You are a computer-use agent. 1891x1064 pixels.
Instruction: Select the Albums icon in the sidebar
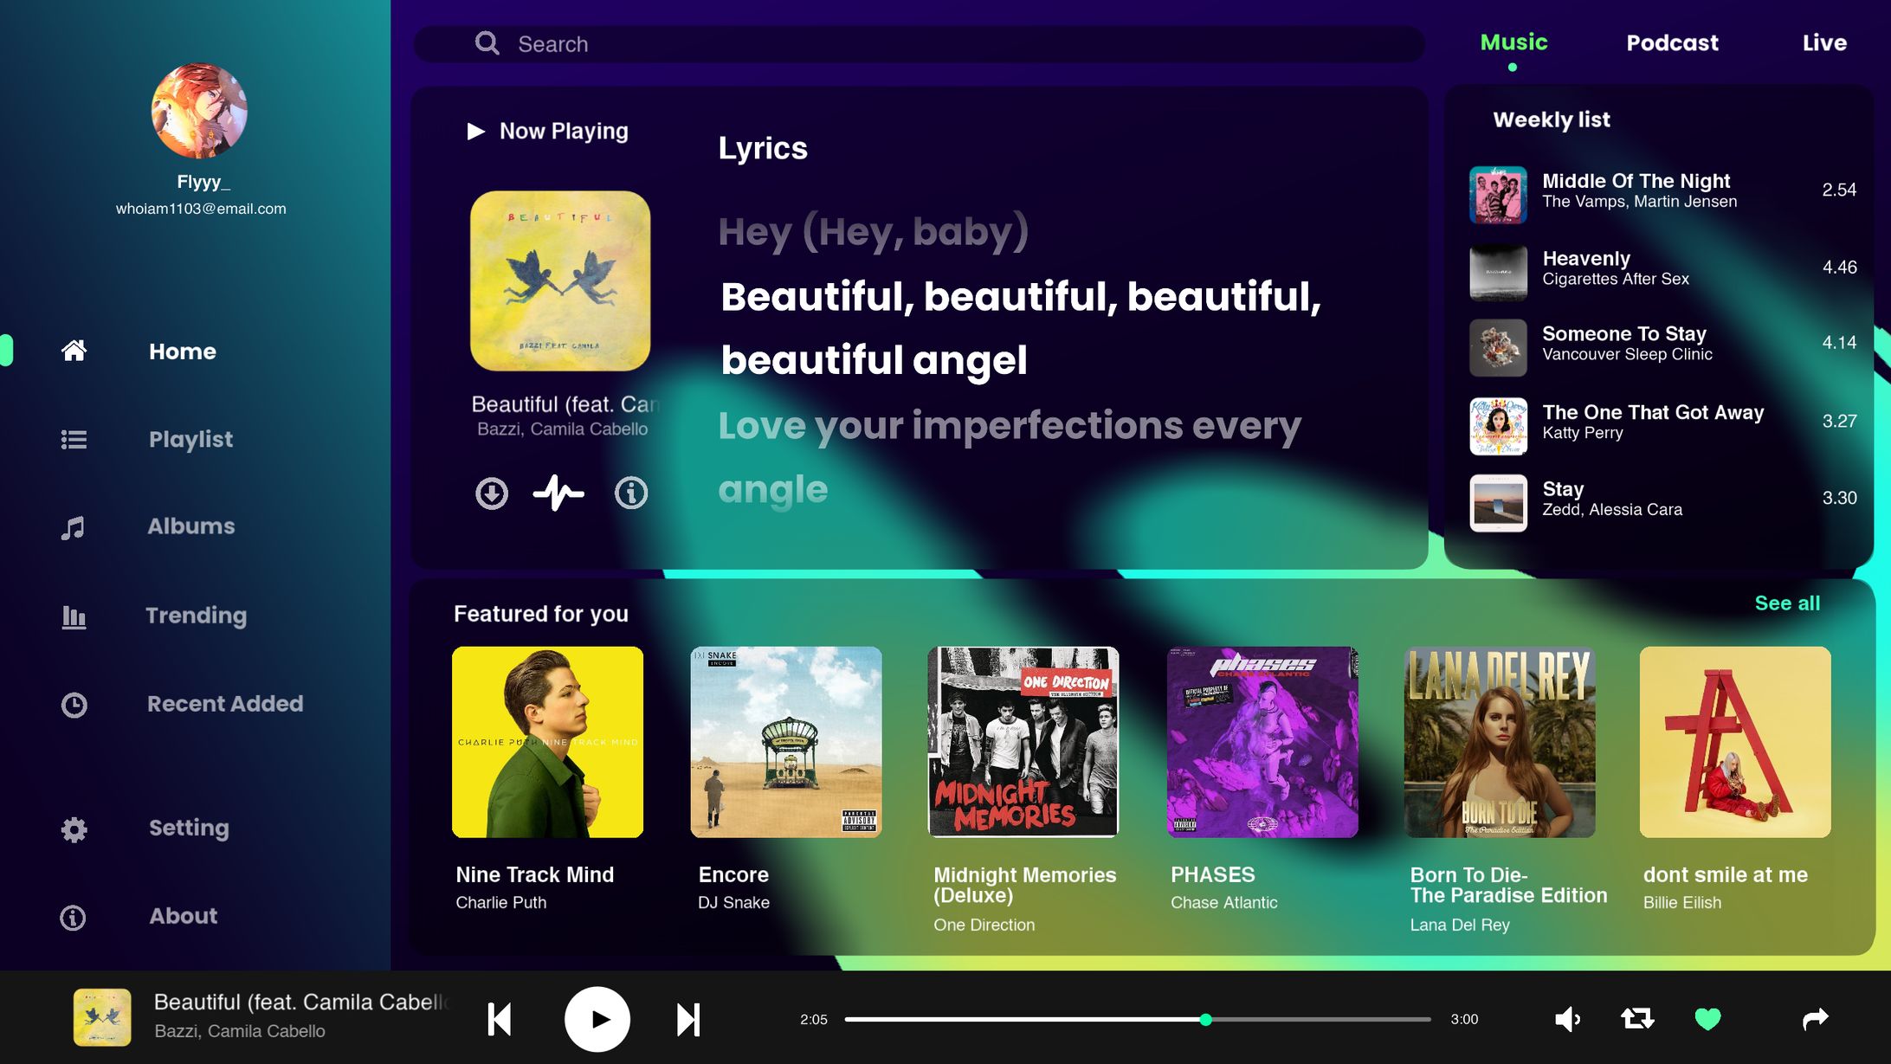pos(74,526)
